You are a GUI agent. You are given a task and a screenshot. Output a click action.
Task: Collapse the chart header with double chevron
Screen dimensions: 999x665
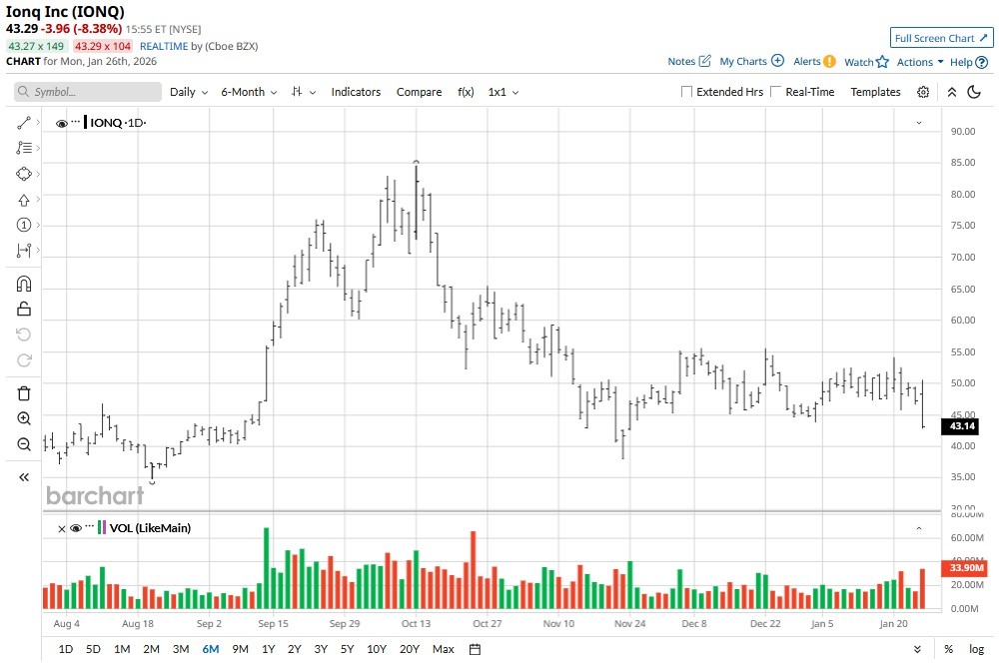click(x=952, y=92)
